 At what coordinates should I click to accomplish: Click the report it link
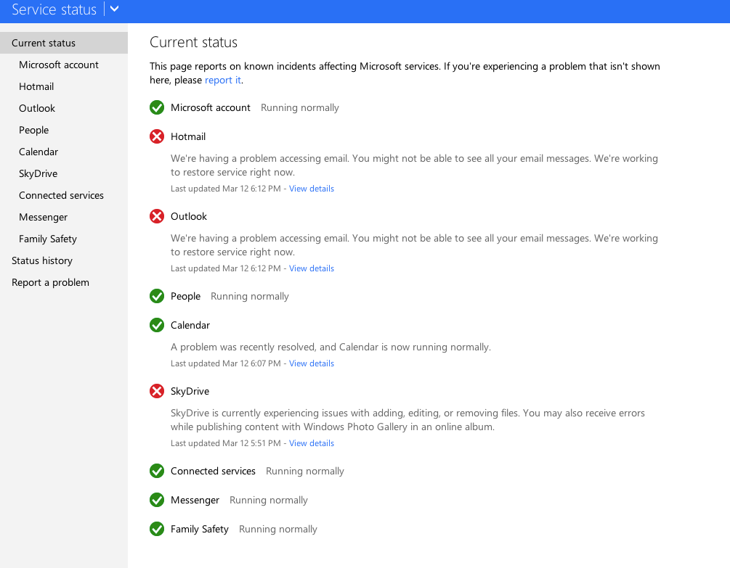click(222, 80)
